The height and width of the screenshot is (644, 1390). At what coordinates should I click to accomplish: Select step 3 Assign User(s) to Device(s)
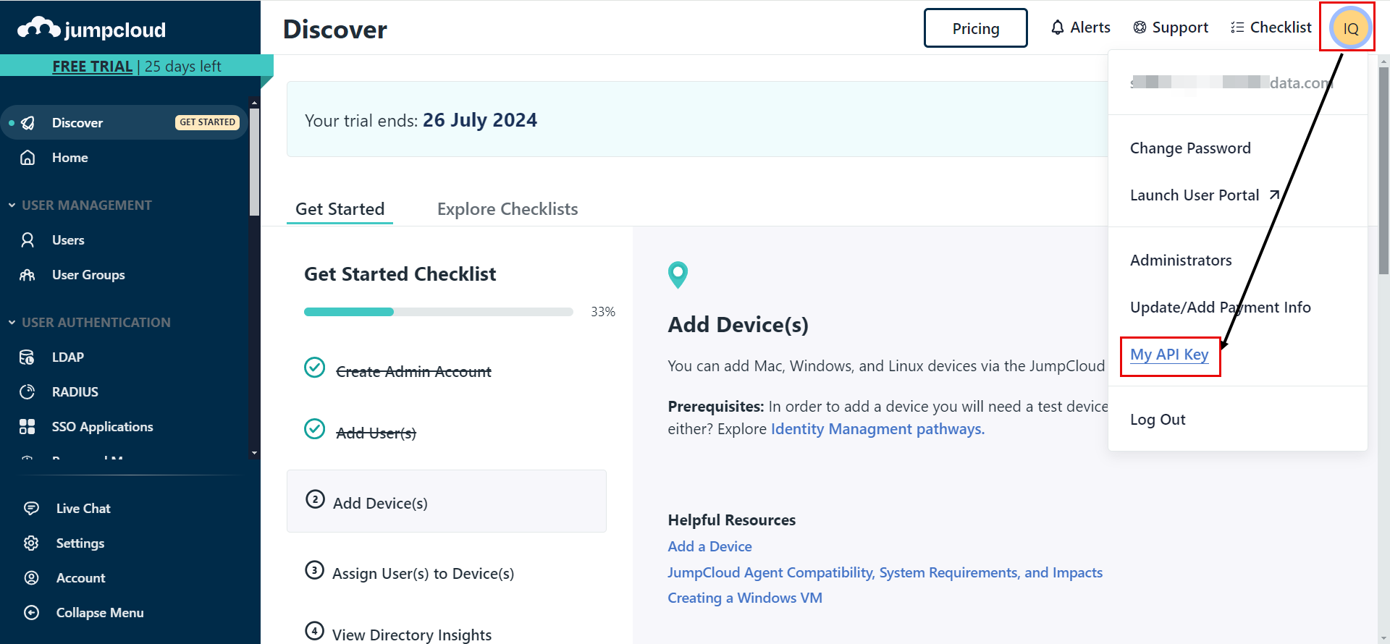423,573
